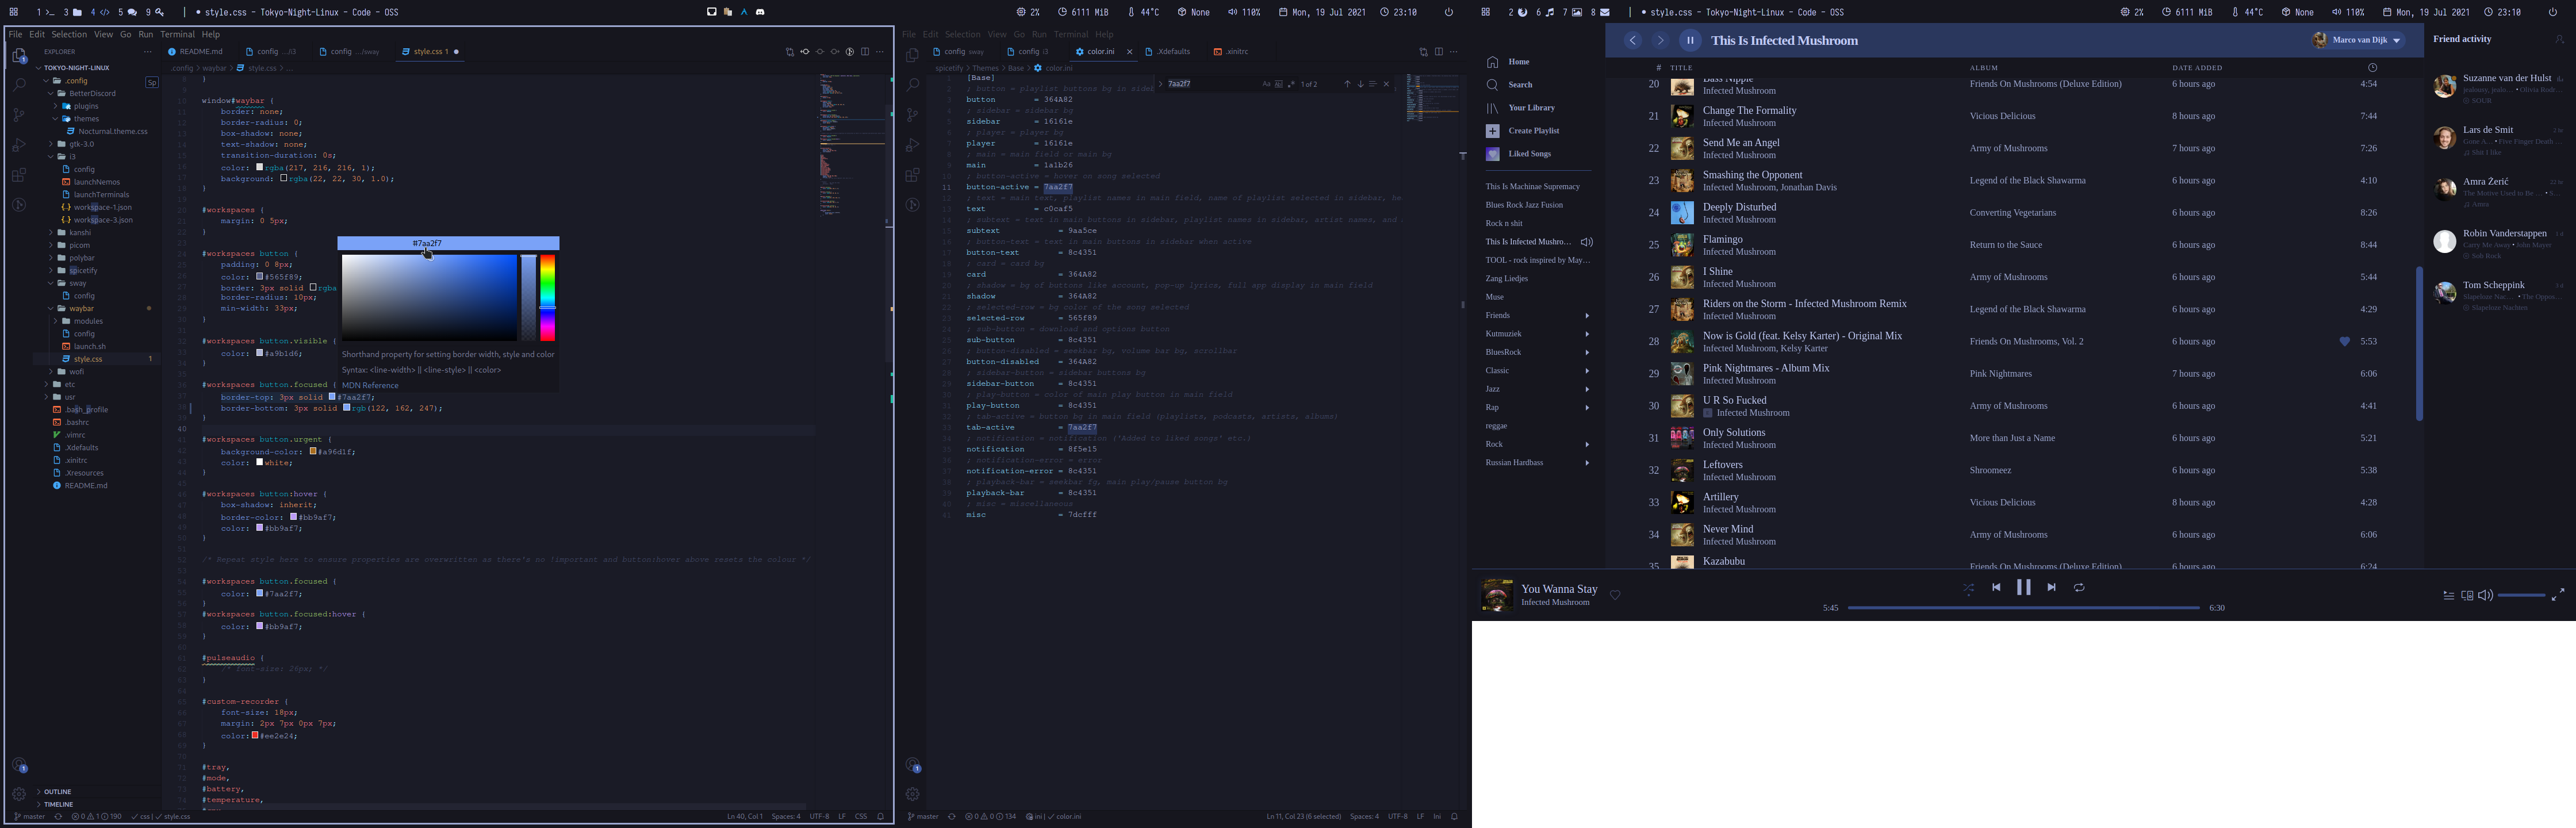Open connect to a device icon
2576x828 pixels.
[x=2467, y=595]
